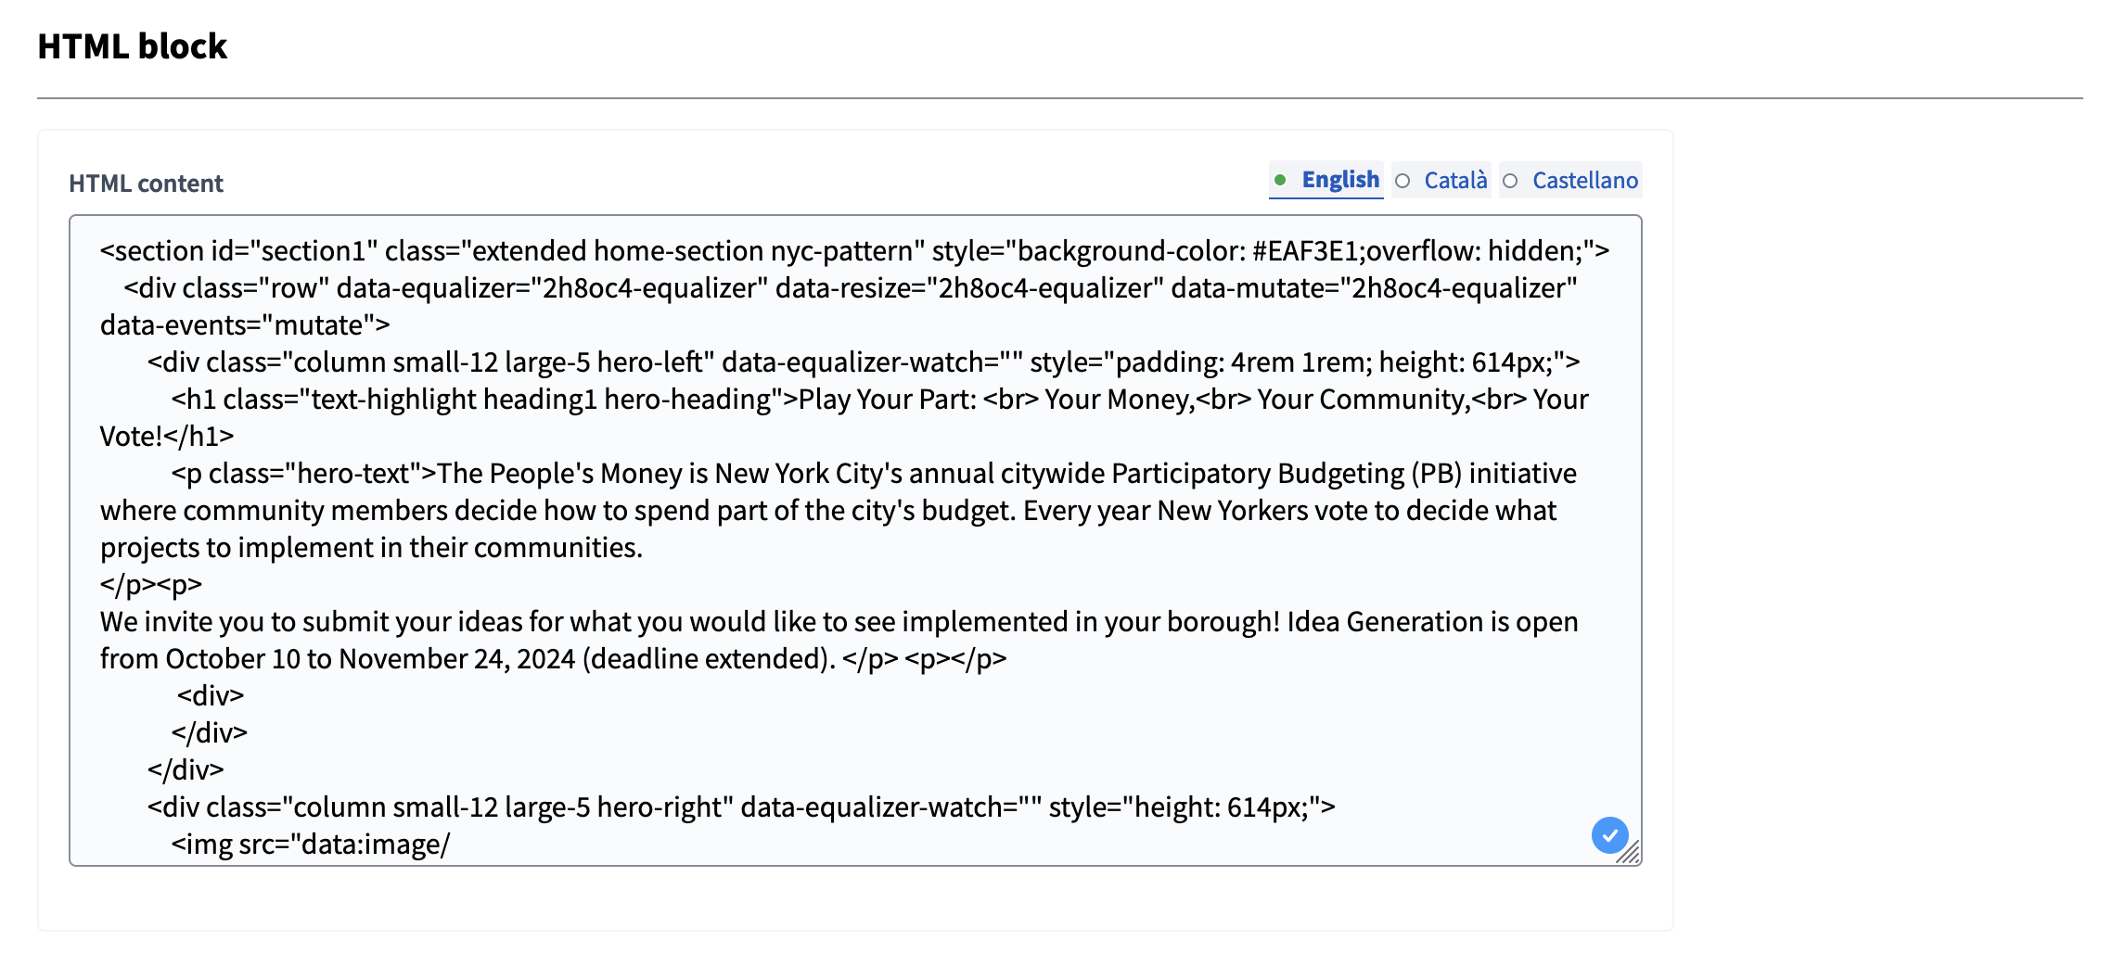The image size is (2126, 953).
Task: Click the data-events mutate attribute line
Action: point(246,324)
